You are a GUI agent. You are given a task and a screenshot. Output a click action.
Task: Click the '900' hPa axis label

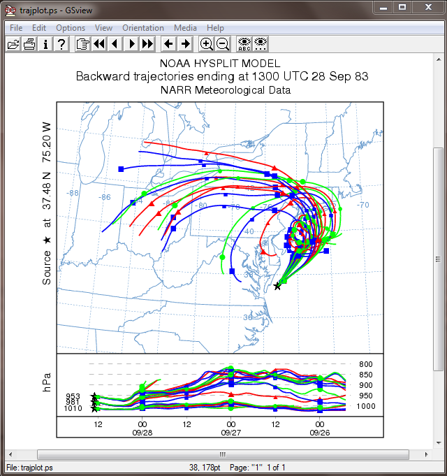[x=366, y=385]
